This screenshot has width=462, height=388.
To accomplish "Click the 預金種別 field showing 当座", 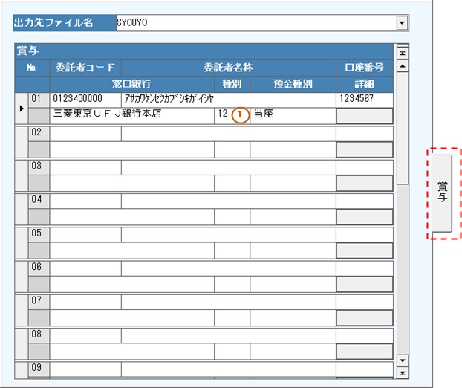I will (x=292, y=115).
